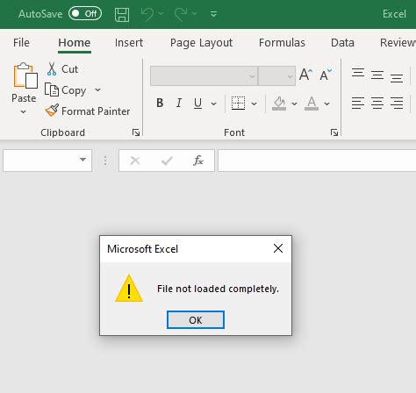
Task: Click the Align Left icon
Action: click(x=358, y=103)
